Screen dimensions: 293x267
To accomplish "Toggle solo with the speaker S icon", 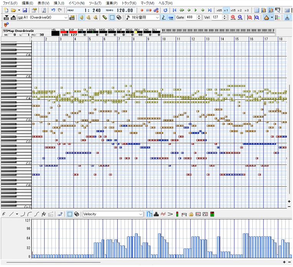I will (x=88, y=18).
